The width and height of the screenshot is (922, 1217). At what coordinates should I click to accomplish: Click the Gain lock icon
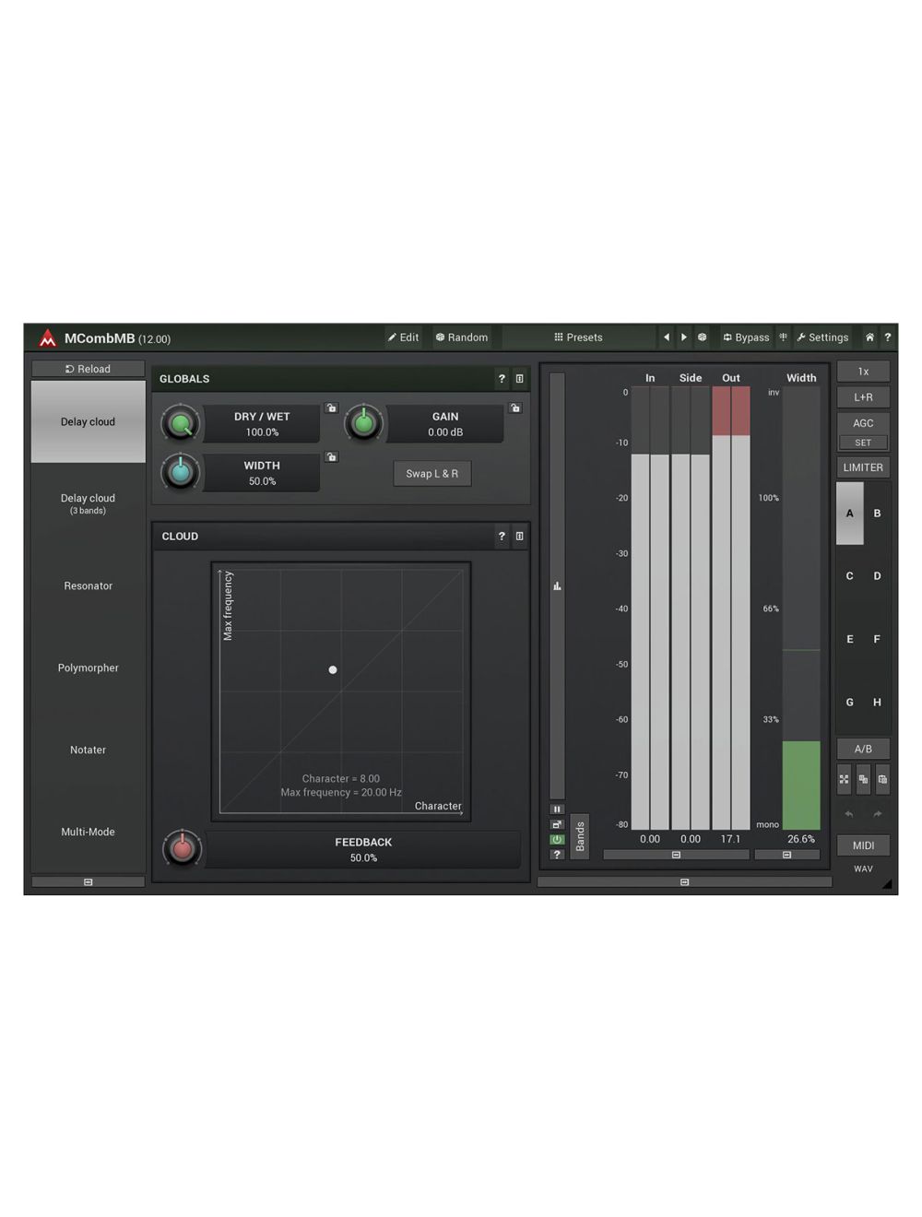[x=515, y=408]
